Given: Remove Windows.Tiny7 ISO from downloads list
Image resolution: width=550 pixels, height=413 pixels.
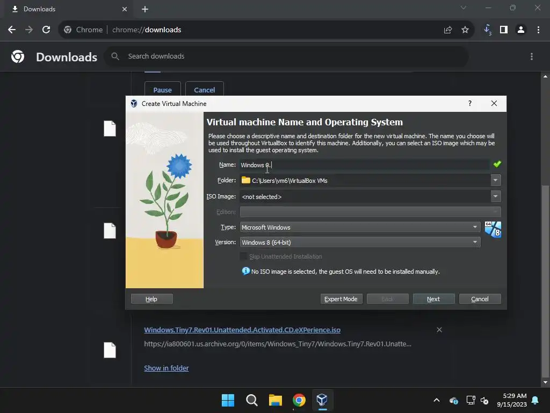Looking at the screenshot, I should 439,330.
